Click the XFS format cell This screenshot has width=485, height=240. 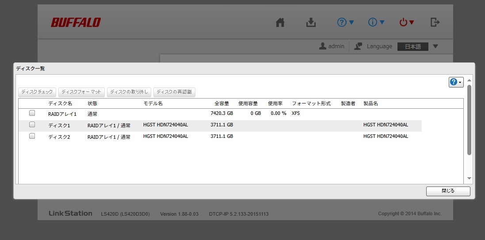pos(296,113)
